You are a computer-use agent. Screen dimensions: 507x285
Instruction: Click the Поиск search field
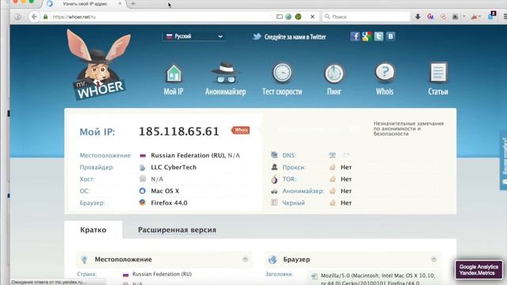366,17
